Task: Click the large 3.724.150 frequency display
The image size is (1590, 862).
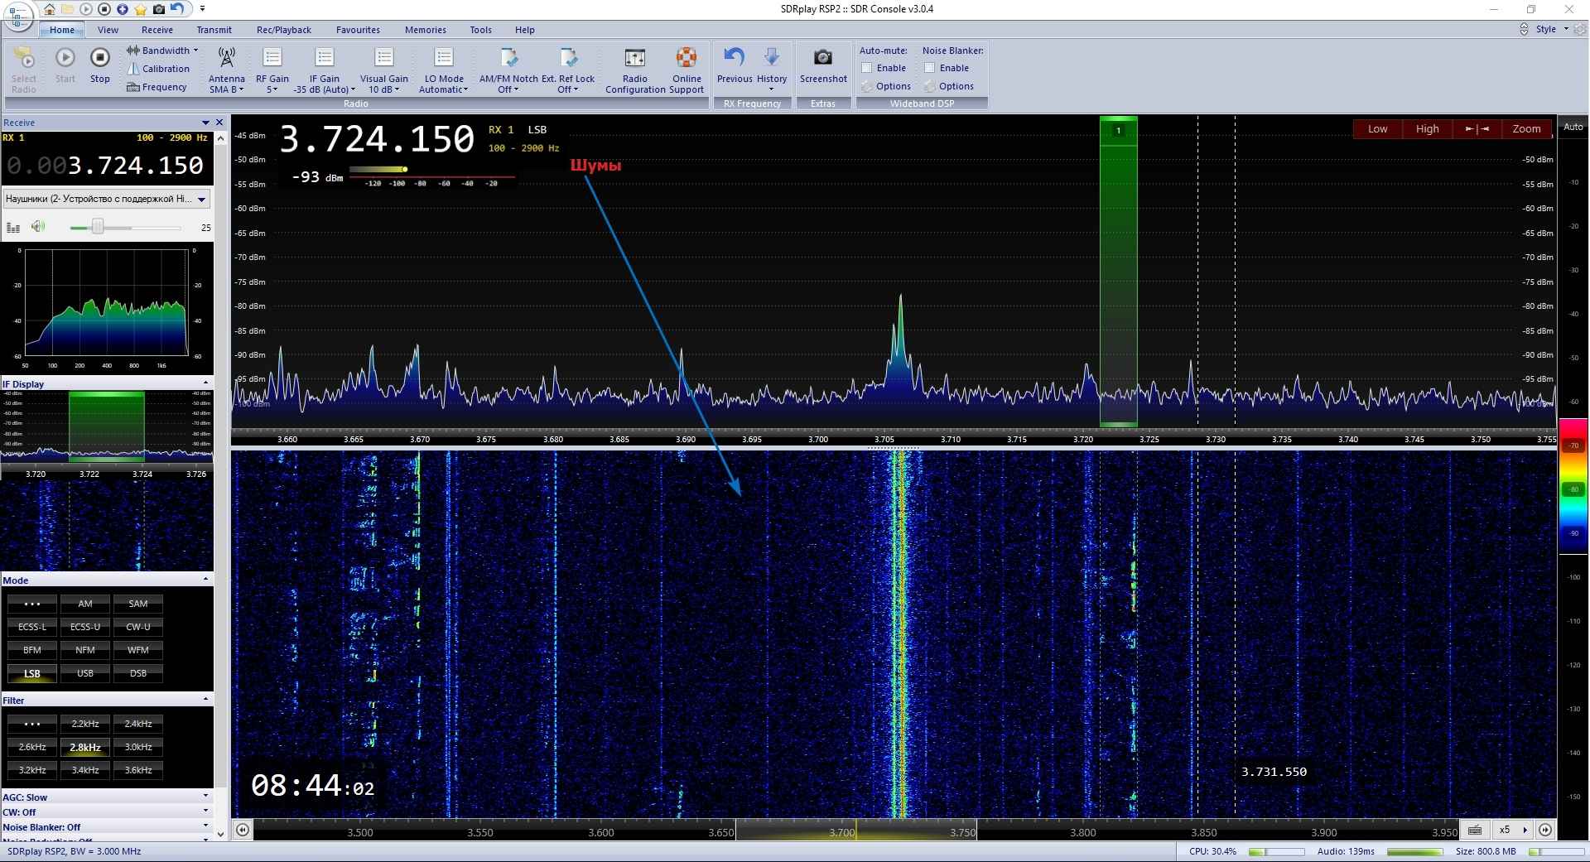Action: [x=378, y=139]
